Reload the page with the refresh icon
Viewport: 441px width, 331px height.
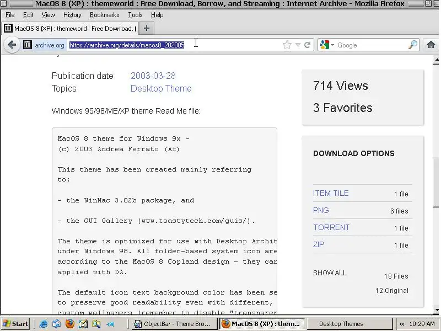pyautogui.click(x=308, y=45)
